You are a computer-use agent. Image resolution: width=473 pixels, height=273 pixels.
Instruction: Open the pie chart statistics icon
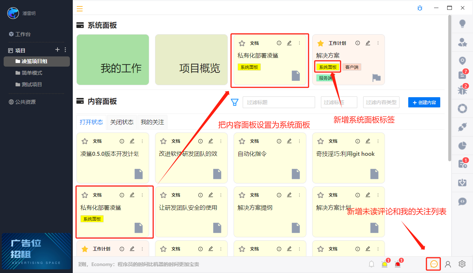click(462, 146)
